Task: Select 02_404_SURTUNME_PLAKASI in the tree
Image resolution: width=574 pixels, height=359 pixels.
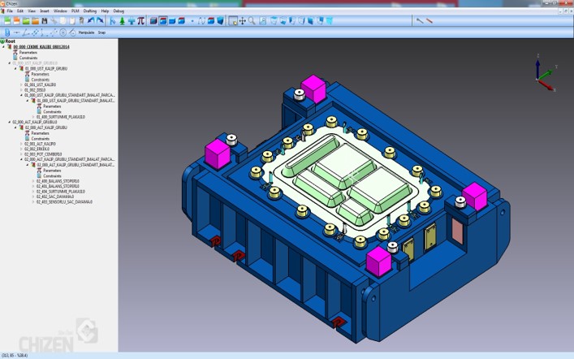Action: [61, 192]
